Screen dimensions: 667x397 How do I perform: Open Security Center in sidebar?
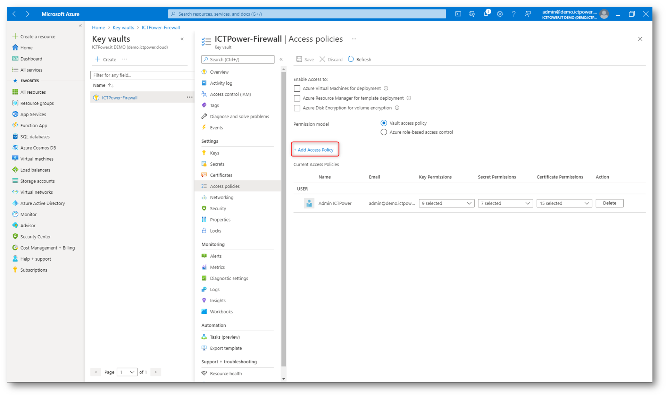pos(35,237)
